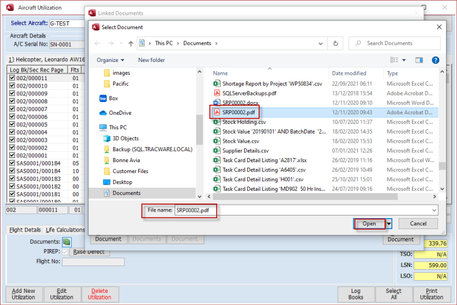The image size is (457, 305).
Task: Open OneDrive in the navigation pane
Action: point(116,113)
